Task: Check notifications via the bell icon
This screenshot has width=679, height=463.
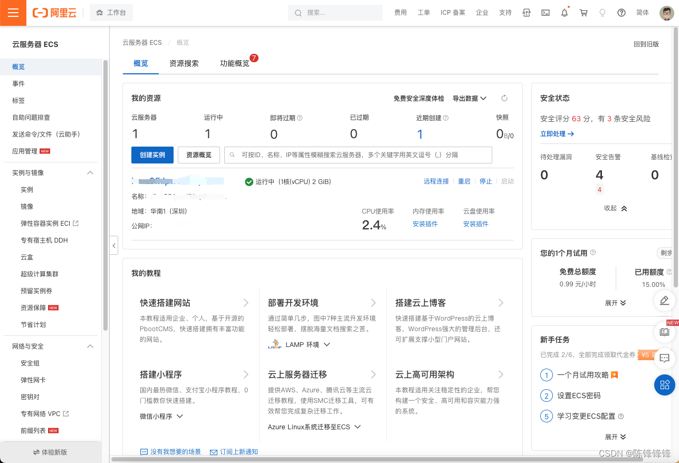Action: (564, 12)
